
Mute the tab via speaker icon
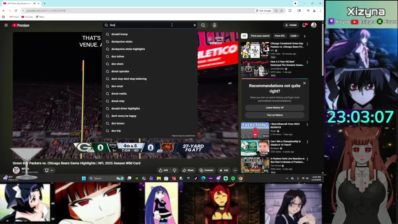point(34,3)
